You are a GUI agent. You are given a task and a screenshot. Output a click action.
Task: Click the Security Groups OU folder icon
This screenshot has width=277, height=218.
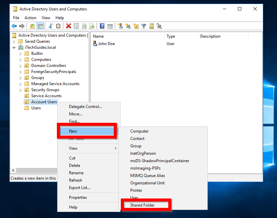pos(27,90)
